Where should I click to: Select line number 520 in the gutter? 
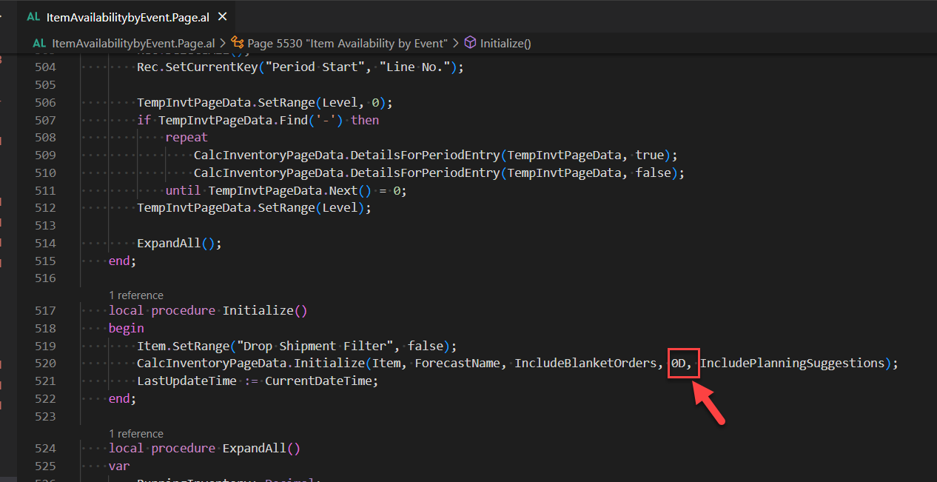coord(45,363)
